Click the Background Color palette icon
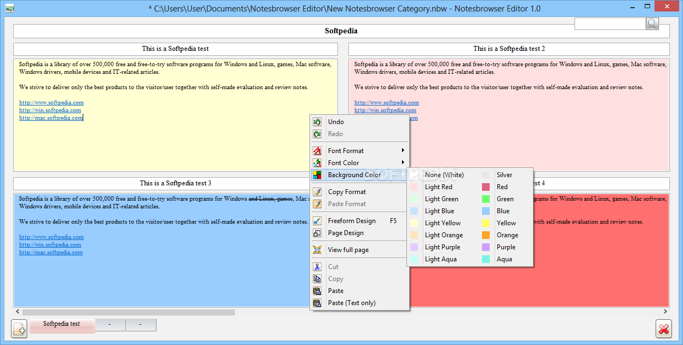The image size is (683, 345). 317,175
